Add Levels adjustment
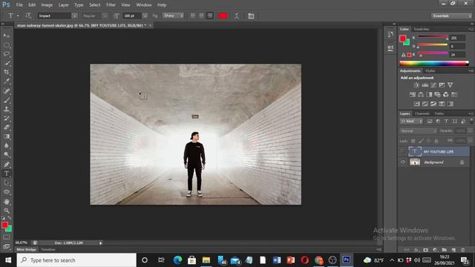The image size is (475, 267). (425, 85)
